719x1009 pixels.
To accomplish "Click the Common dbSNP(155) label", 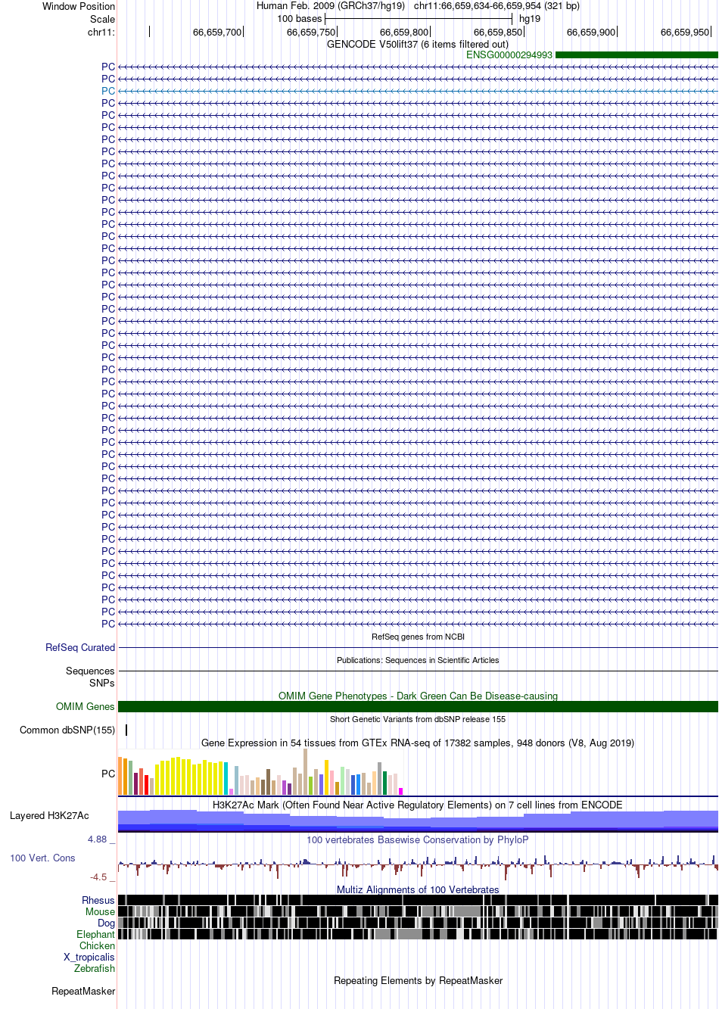I will pos(67,730).
